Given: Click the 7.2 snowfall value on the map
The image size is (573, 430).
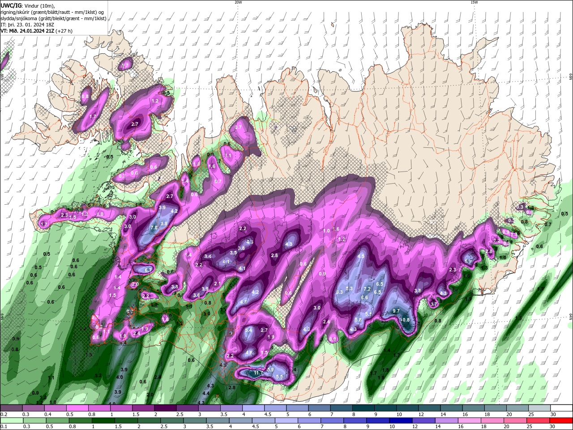Looking at the screenshot, I should [368, 289].
